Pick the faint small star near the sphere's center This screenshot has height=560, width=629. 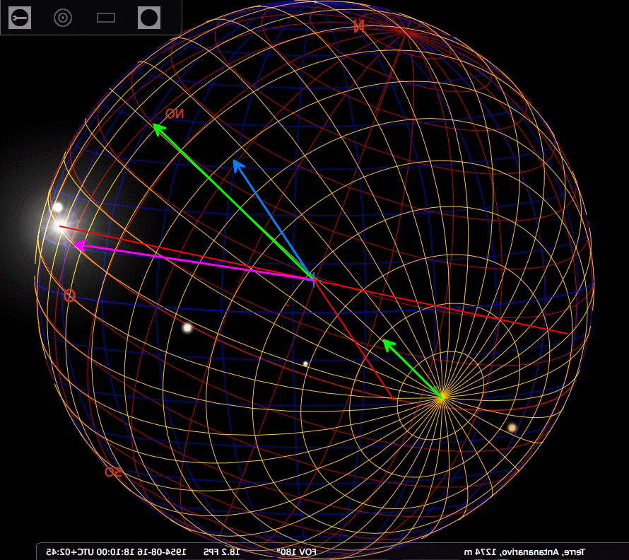tap(305, 363)
